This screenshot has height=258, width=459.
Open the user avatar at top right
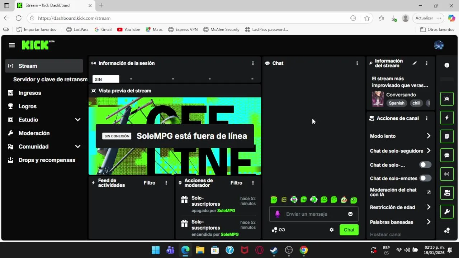coord(439,45)
